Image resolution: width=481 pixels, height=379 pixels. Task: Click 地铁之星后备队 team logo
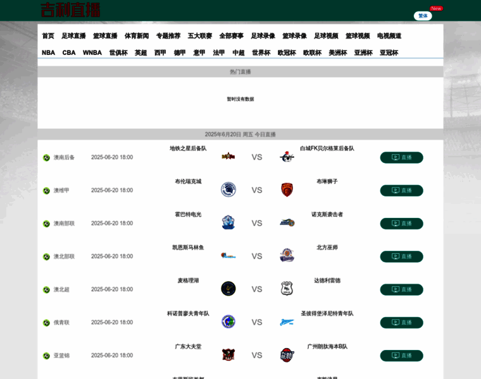point(228,157)
